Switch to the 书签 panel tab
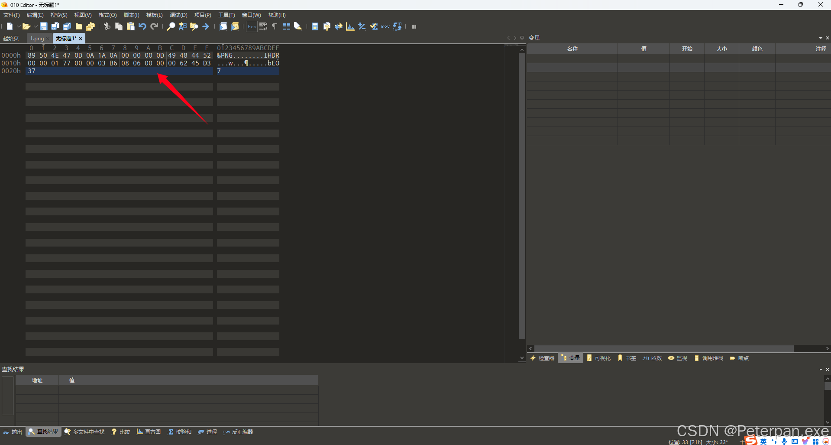The width and height of the screenshot is (831, 445). point(627,358)
